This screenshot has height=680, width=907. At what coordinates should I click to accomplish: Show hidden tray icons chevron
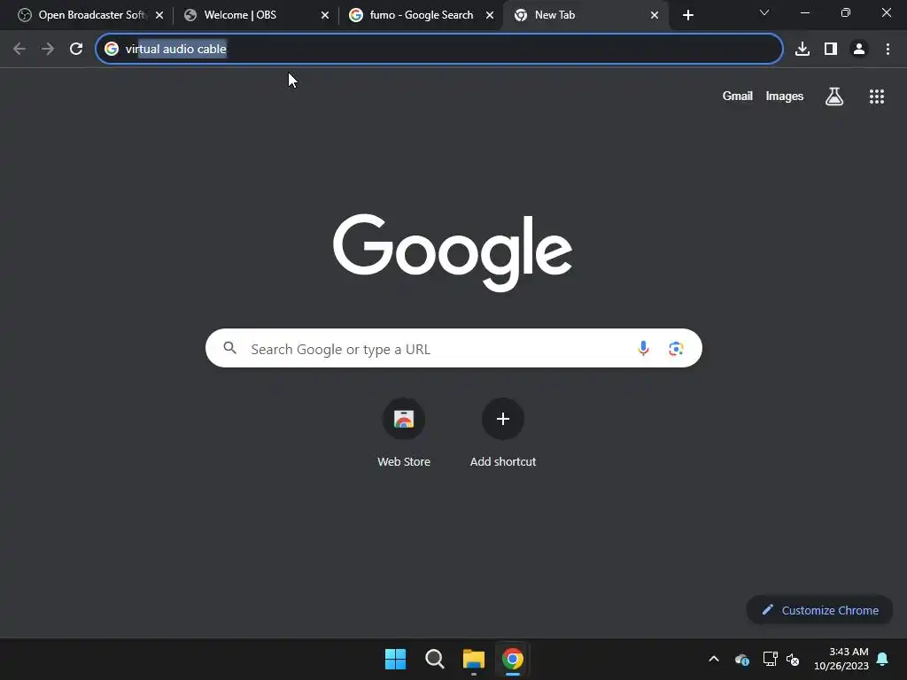pyautogui.click(x=714, y=659)
